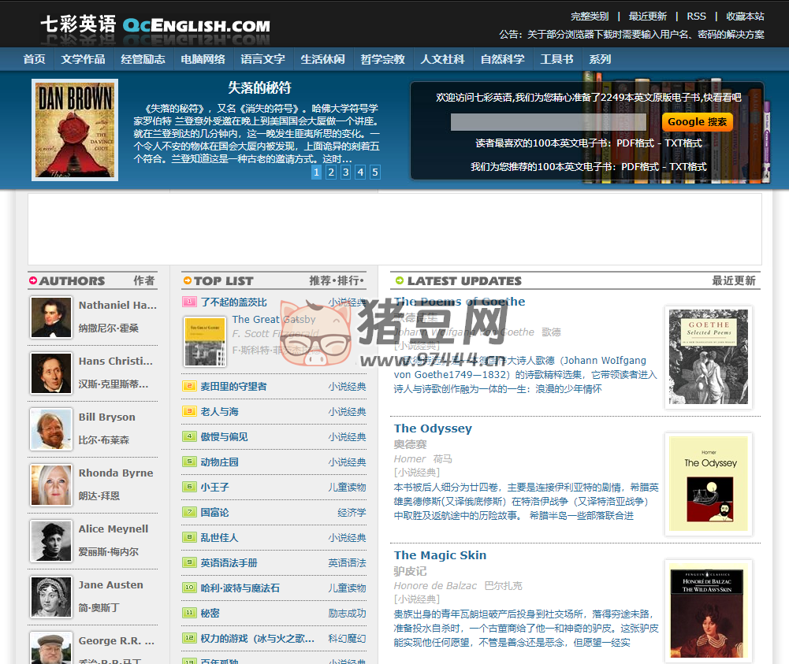Open 了不起的盖茨比 in top list
The image size is (789, 664).
point(234,302)
